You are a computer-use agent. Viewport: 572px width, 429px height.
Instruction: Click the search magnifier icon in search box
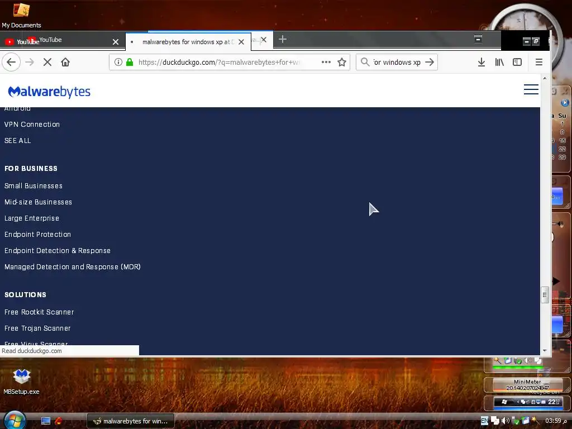tap(365, 62)
